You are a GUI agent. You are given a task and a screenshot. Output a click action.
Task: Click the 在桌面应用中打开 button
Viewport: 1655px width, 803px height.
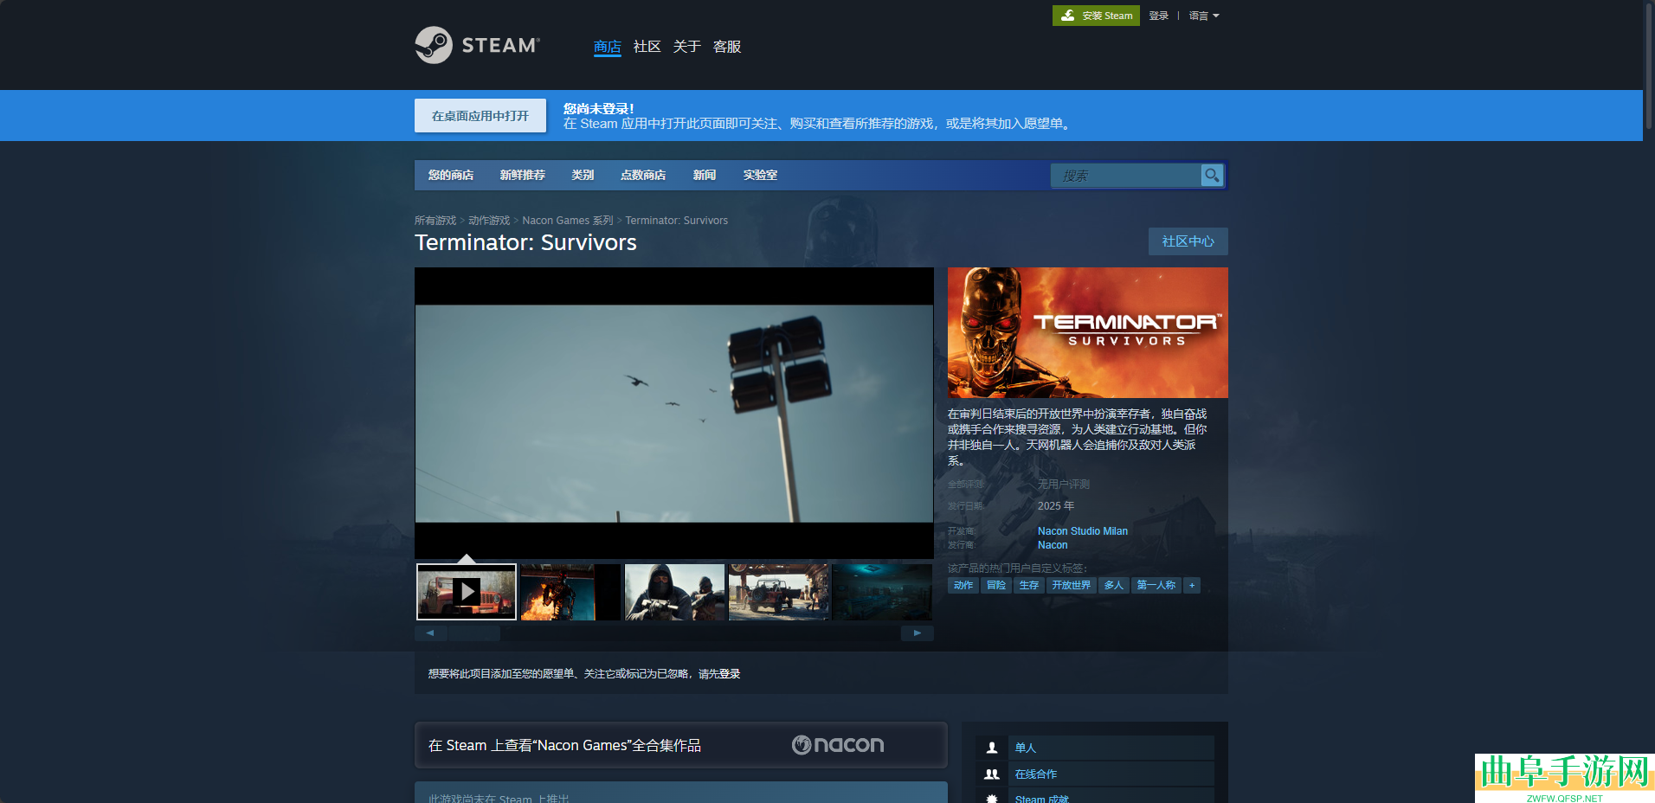[x=480, y=116]
